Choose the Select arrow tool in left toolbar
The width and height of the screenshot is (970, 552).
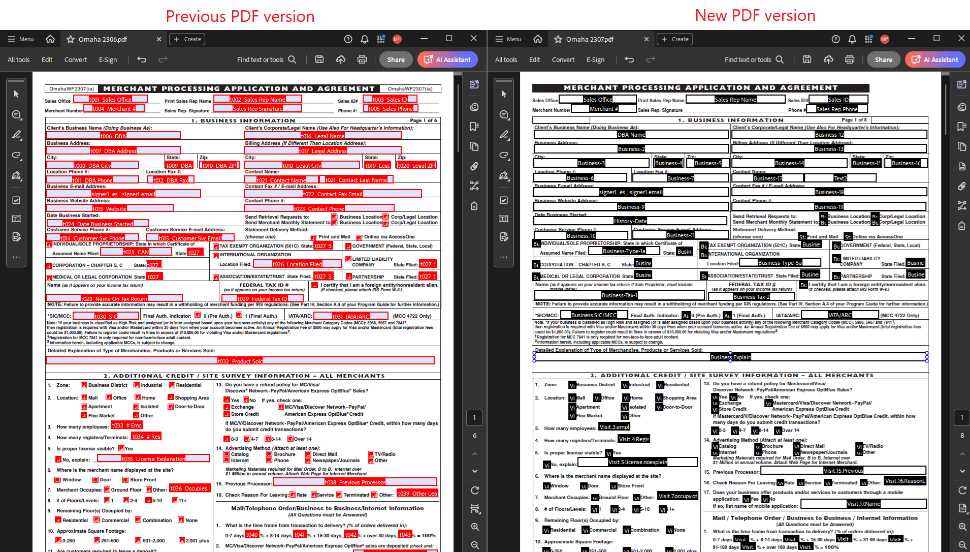[16, 94]
